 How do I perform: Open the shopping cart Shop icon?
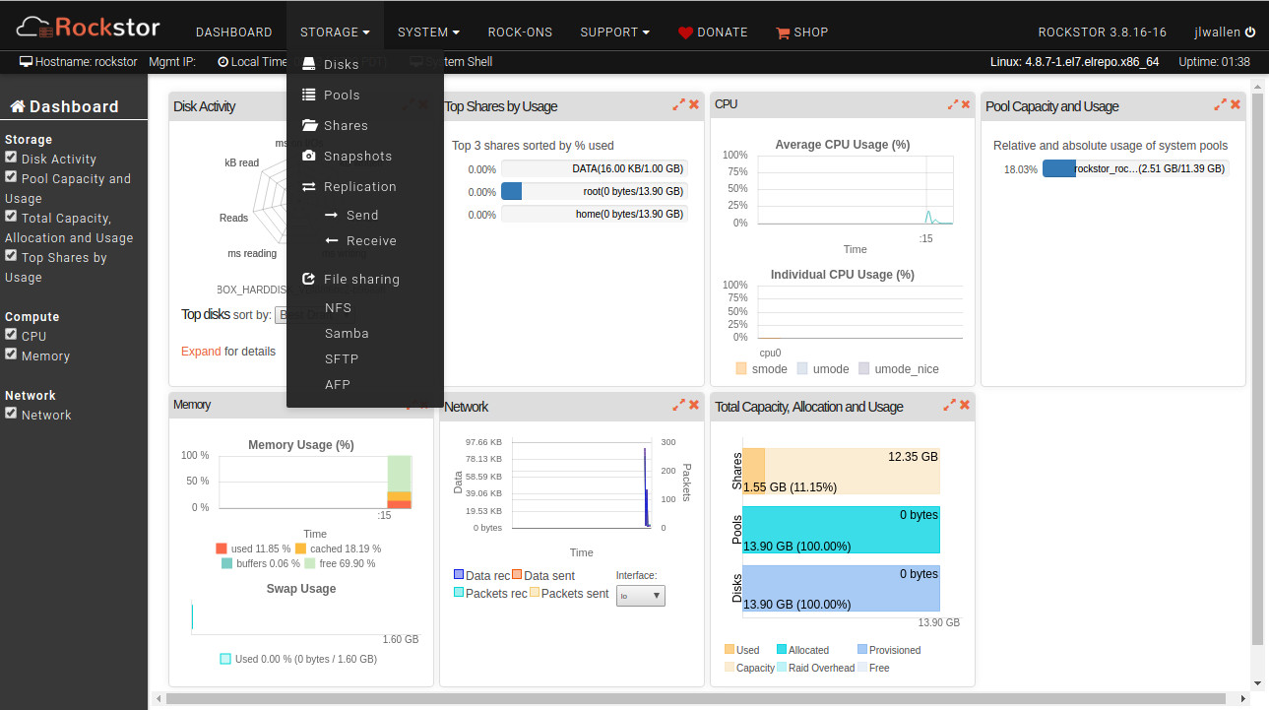[x=783, y=32]
